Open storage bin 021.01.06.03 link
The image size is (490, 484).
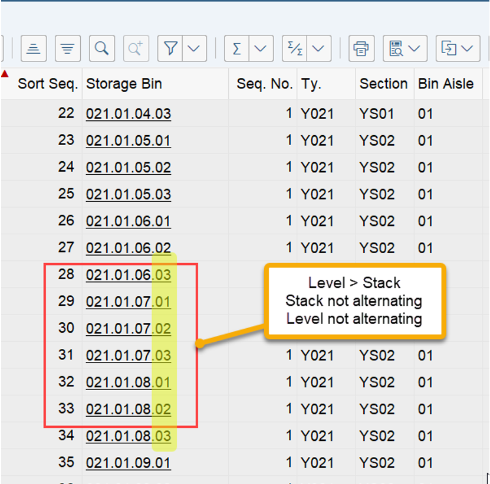pos(129,275)
